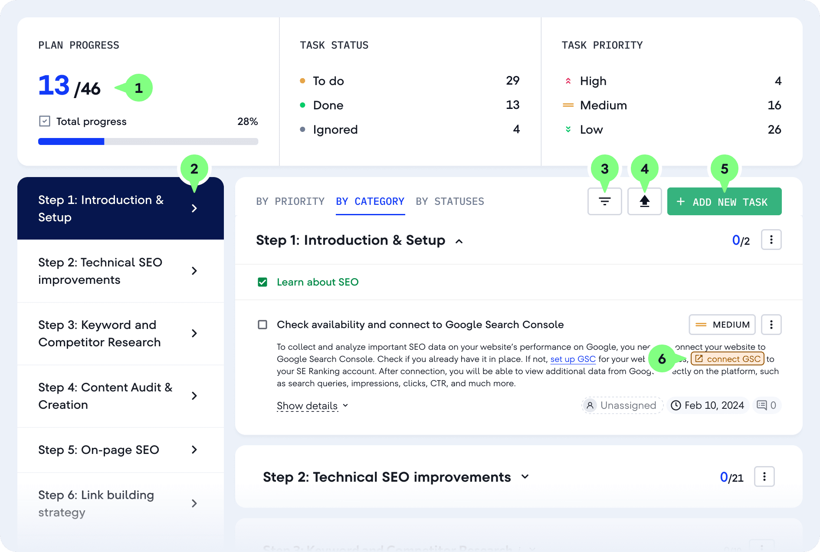This screenshot has height=552, width=820.
Task: Click the Ignored status gray dot
Action: coord(302,129)
